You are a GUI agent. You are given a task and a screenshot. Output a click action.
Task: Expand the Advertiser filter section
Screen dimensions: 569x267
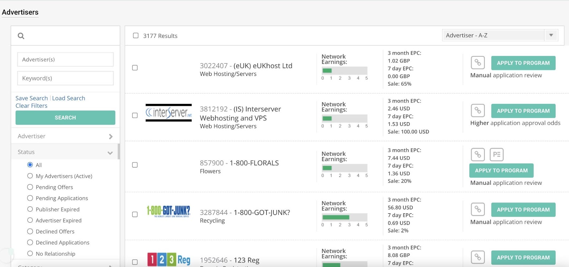click(x=65, y=136)
